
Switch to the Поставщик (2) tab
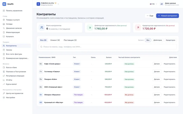coord(70,40)
